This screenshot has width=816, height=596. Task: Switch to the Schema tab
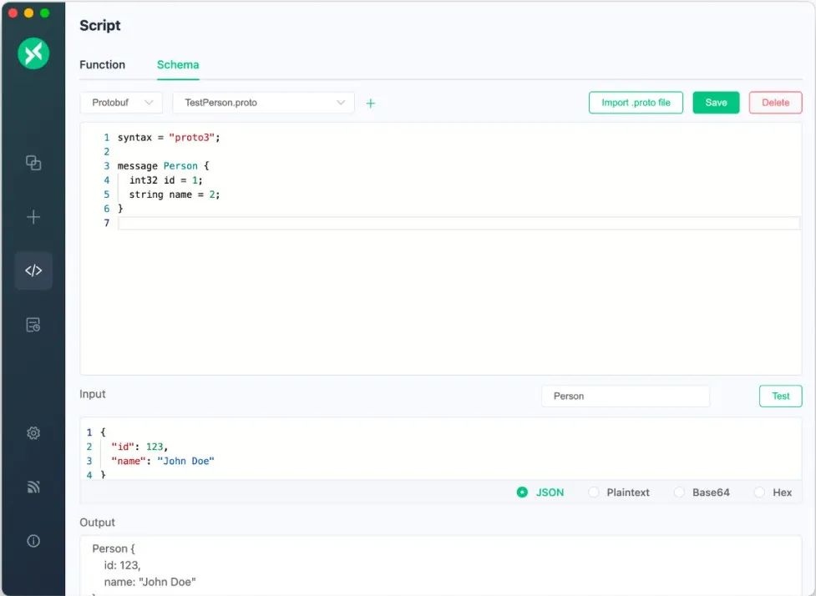[178, 64]
